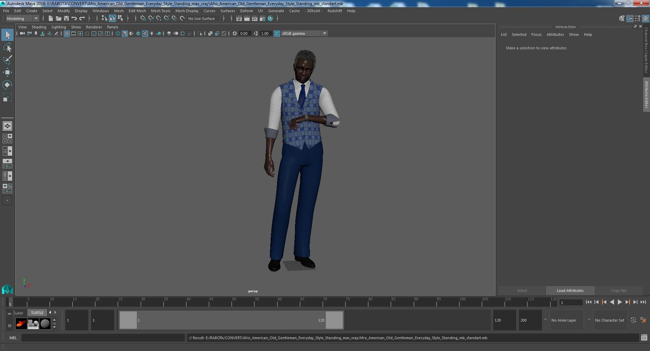Toggle auto keyframe icon
Image resolution: width=650 pixels, height=351 pixels.
point(633,320)
